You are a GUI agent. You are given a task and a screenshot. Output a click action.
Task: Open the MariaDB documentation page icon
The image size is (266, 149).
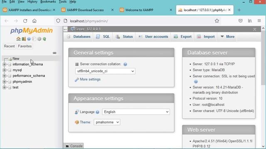(x=34, y=39)
